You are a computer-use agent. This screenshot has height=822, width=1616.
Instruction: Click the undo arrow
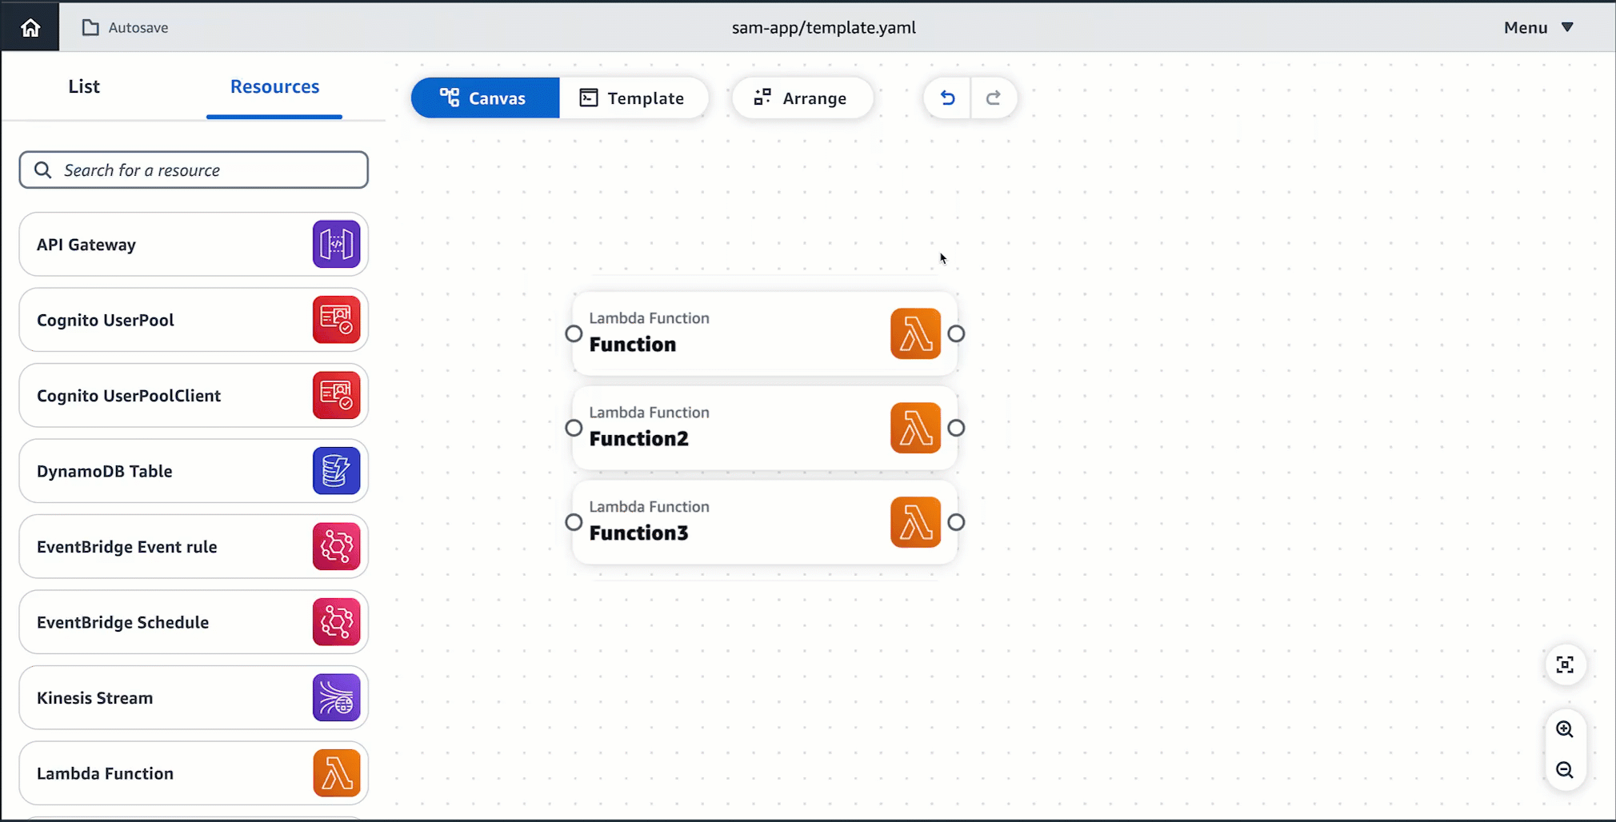pyautogui.click(x=946, y=98)
